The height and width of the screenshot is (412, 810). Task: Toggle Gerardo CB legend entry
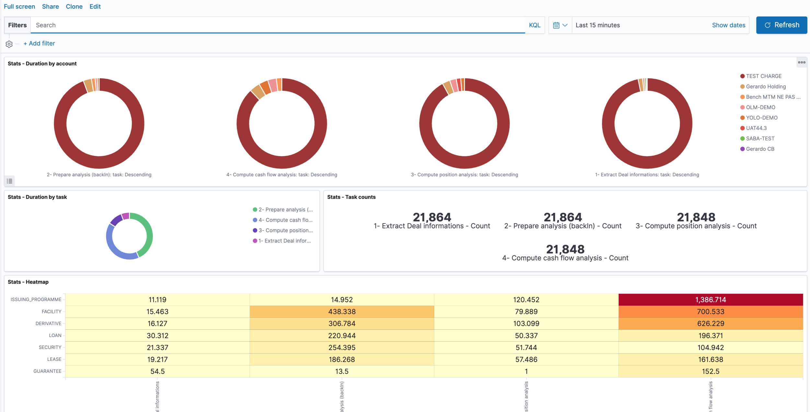(760, 149)
